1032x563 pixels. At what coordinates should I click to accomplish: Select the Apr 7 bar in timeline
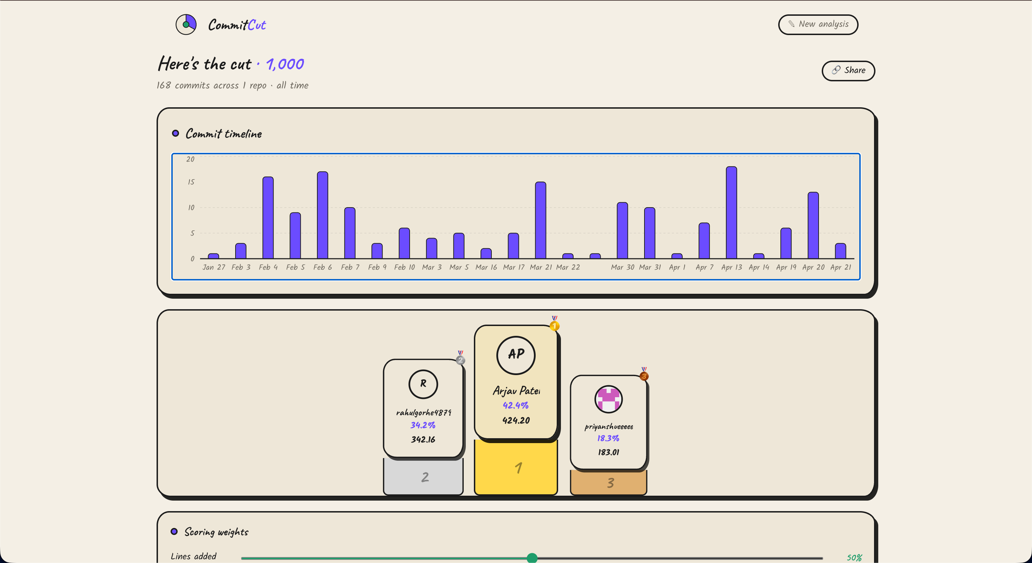click(x=704, y=240)
